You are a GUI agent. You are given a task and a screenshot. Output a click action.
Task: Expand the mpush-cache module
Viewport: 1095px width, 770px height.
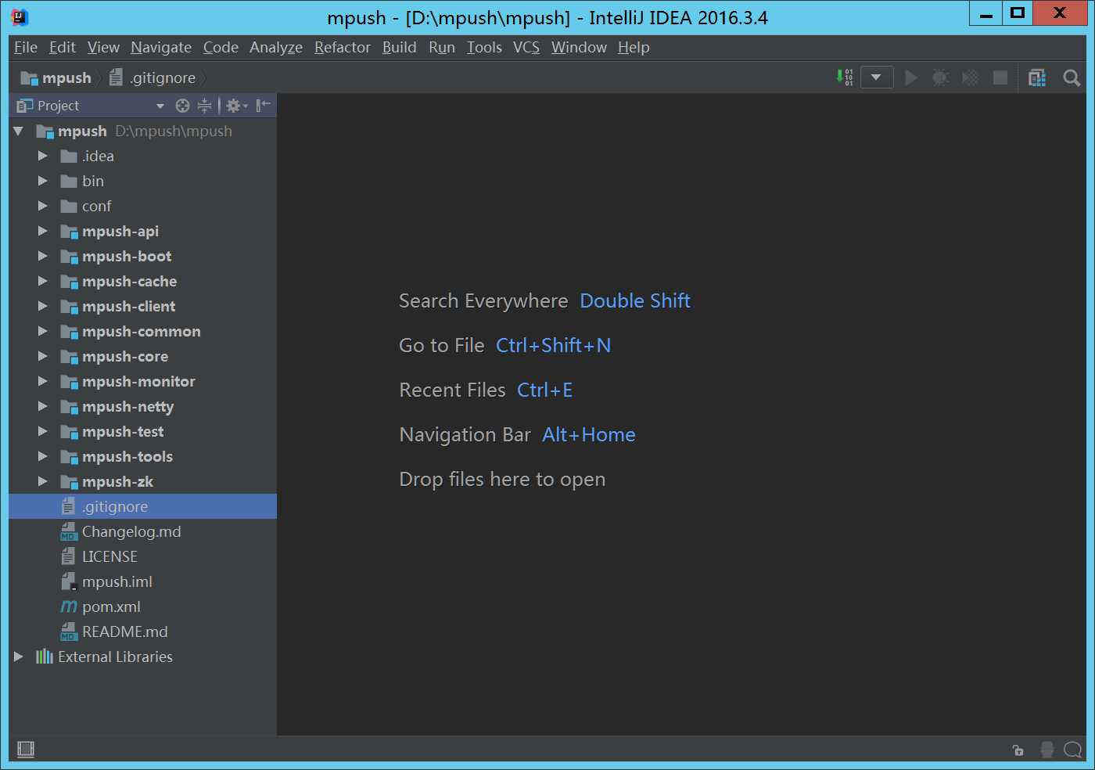[42, 281]
